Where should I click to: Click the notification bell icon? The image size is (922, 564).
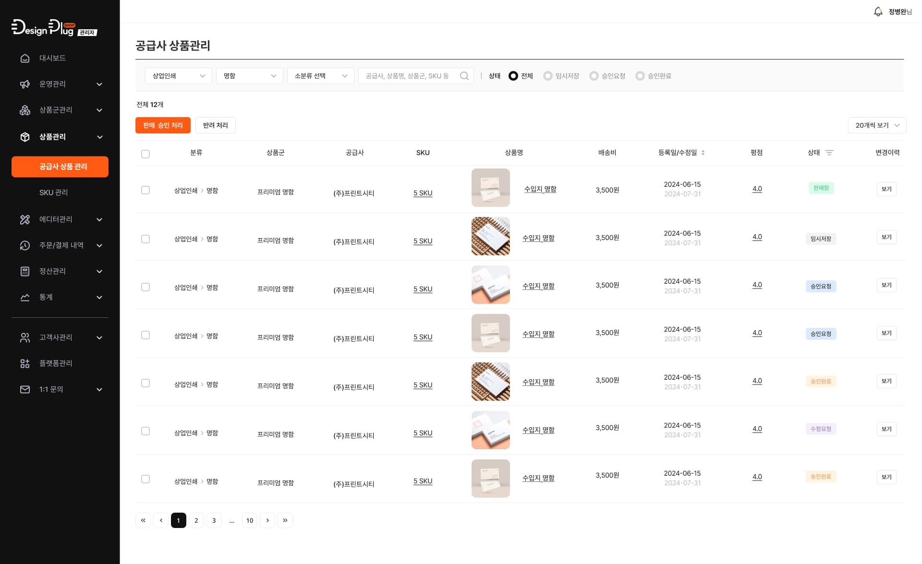coord(878,12)
